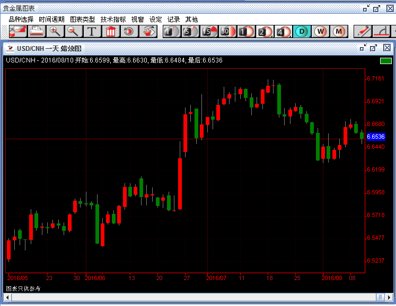This screenshot has width=396, height=306.
Task: Open the 时间週期 menu
Action: pyautogui.click(x=52, y=20)
